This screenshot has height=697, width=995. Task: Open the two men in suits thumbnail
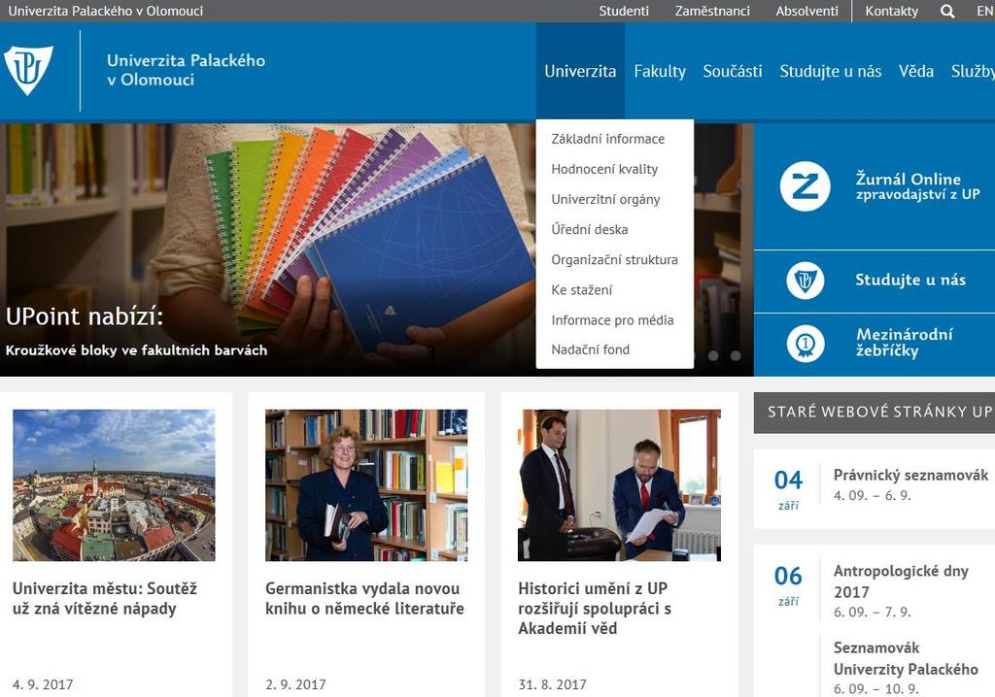[x=619, y=485]
